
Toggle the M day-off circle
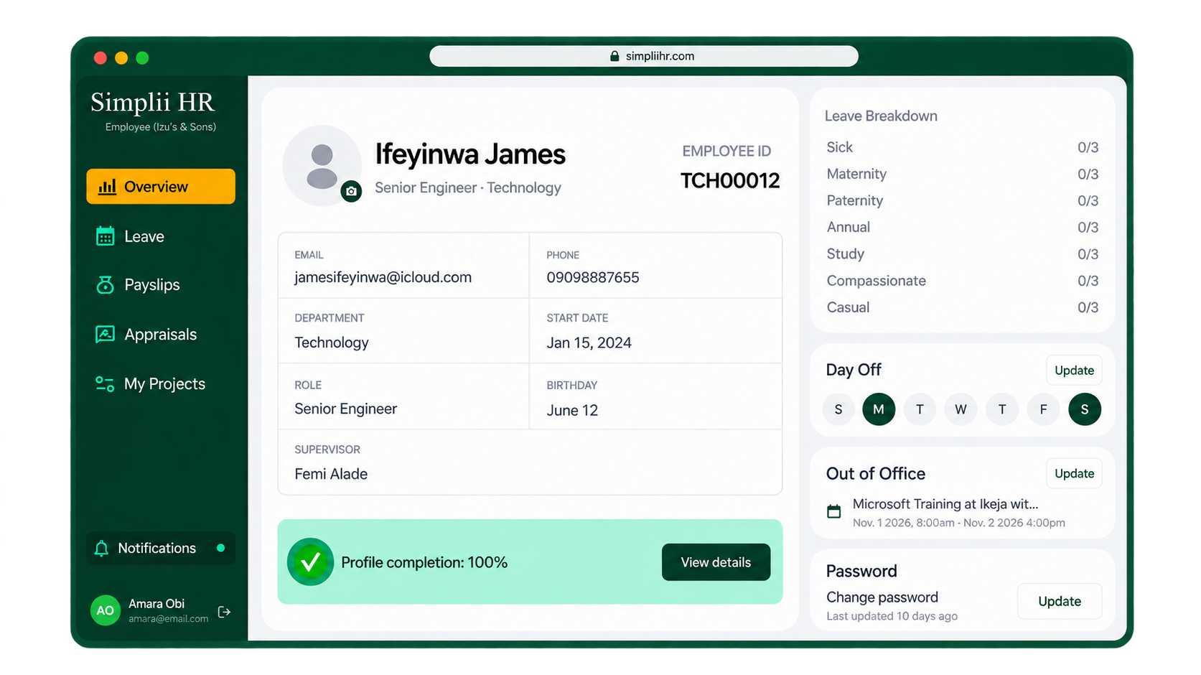point(879,409)
